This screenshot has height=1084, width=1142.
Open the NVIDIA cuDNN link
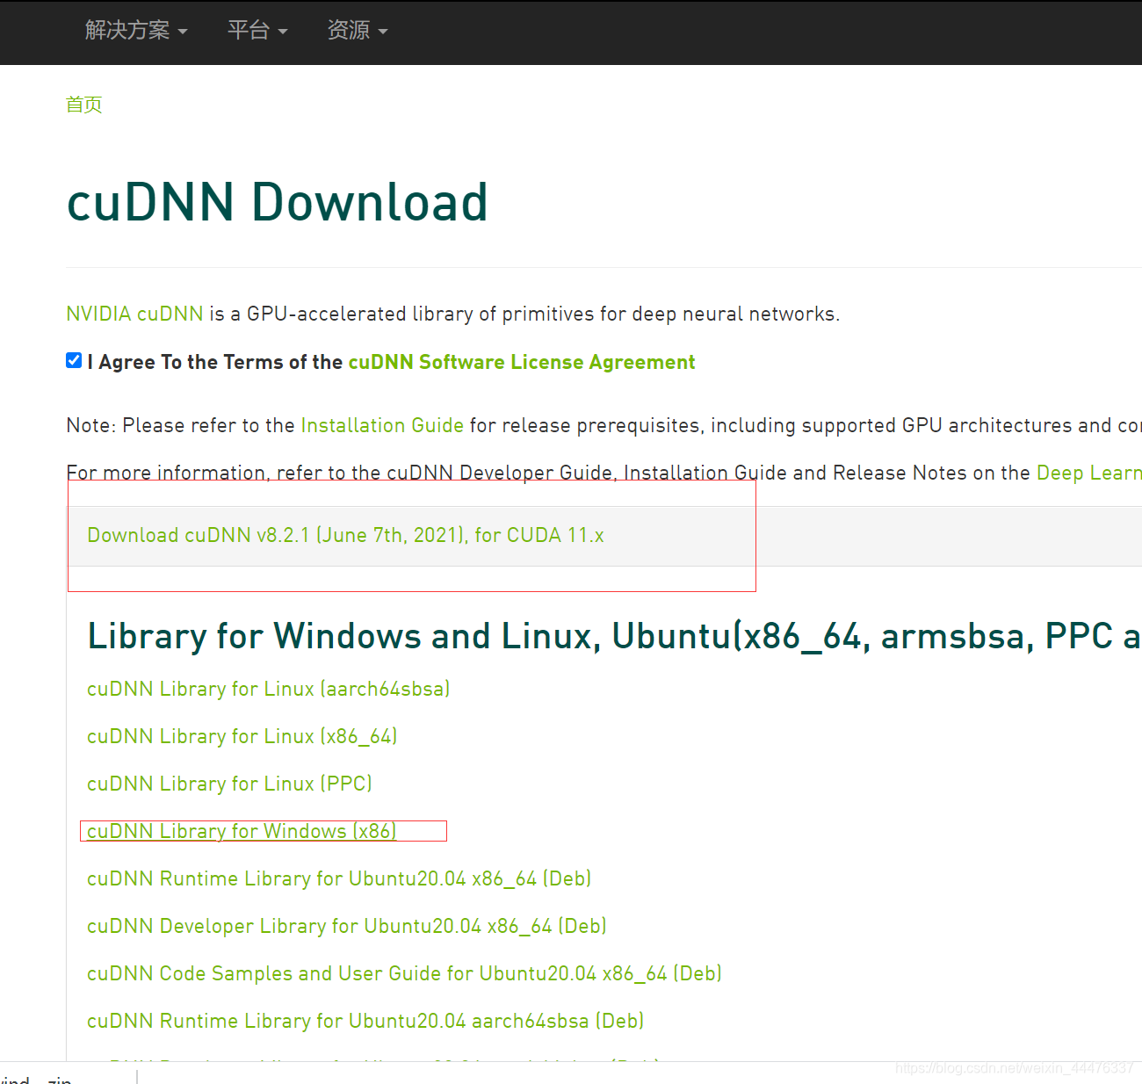134,314
